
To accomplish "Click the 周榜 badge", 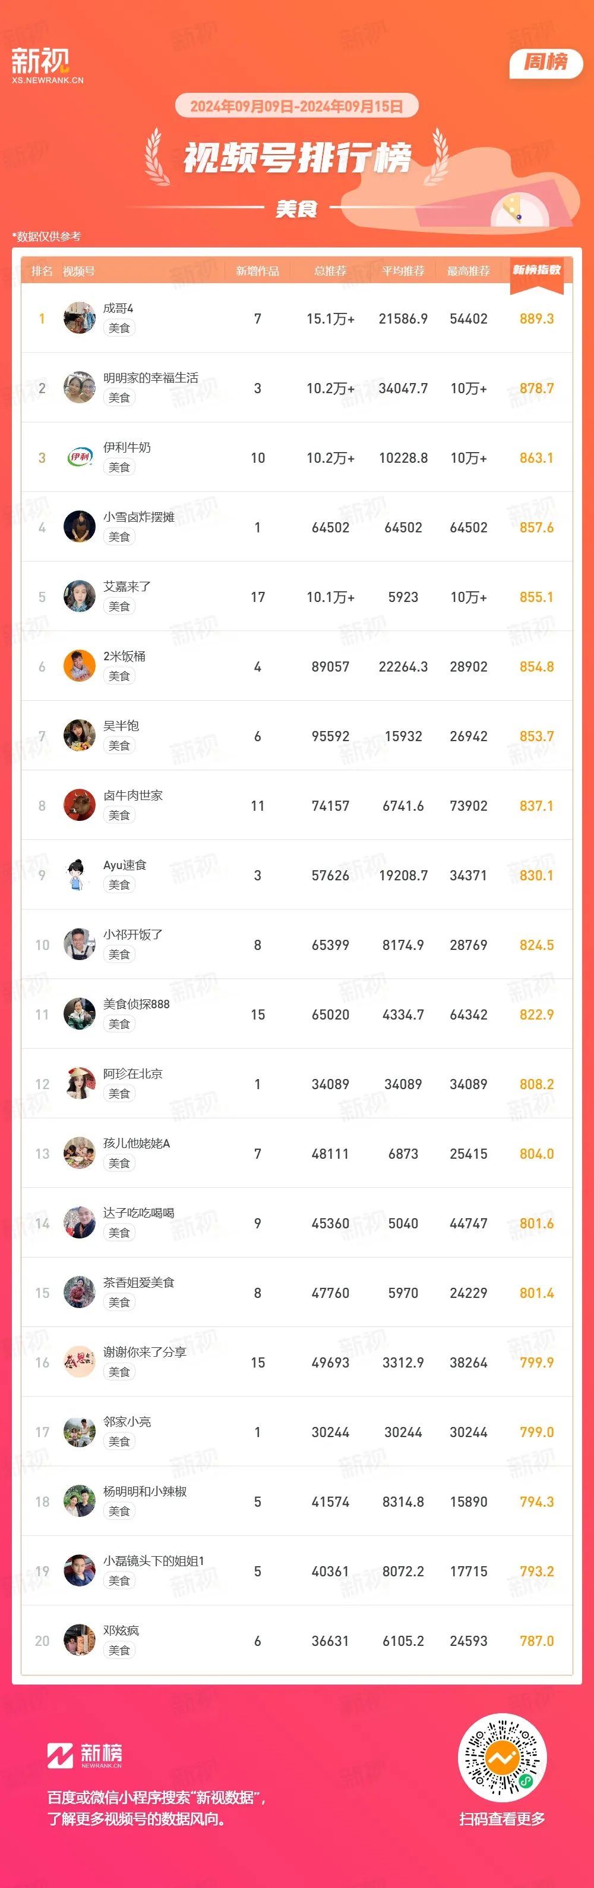I will tap(546, 62).
